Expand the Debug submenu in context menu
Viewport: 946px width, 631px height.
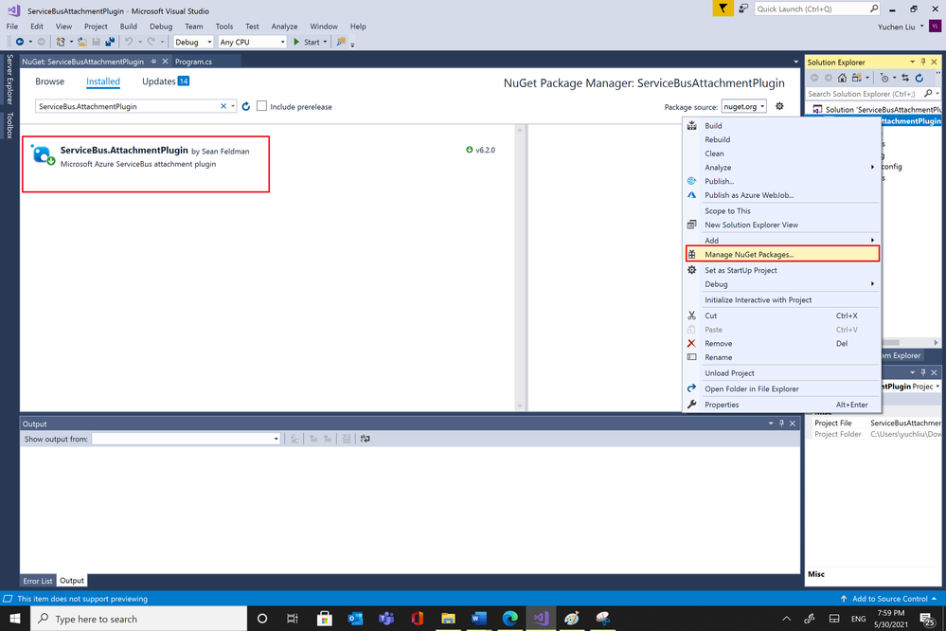872,284
